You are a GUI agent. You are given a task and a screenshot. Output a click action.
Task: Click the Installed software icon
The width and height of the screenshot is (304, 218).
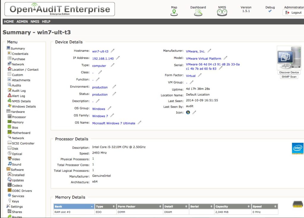coord(9,174)
